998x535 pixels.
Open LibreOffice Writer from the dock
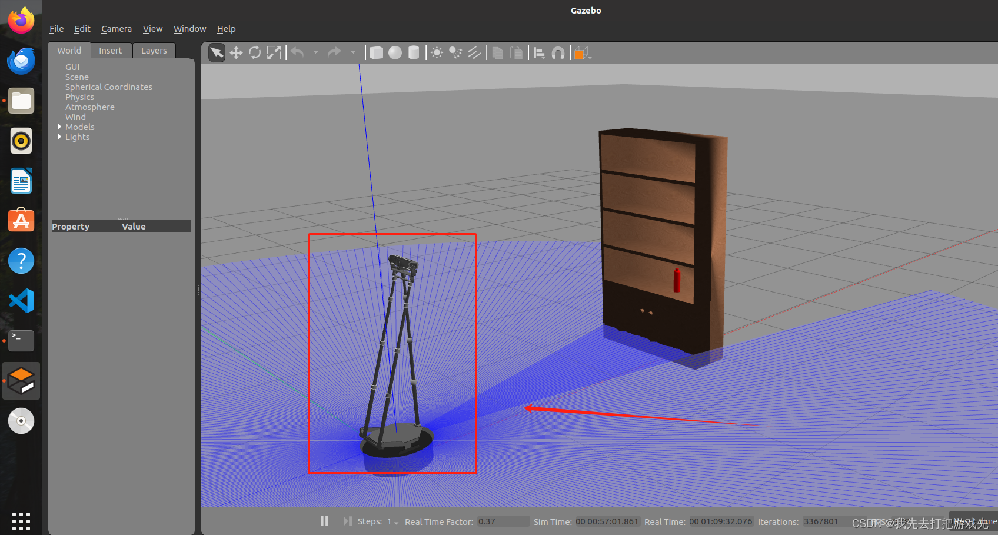21,181
